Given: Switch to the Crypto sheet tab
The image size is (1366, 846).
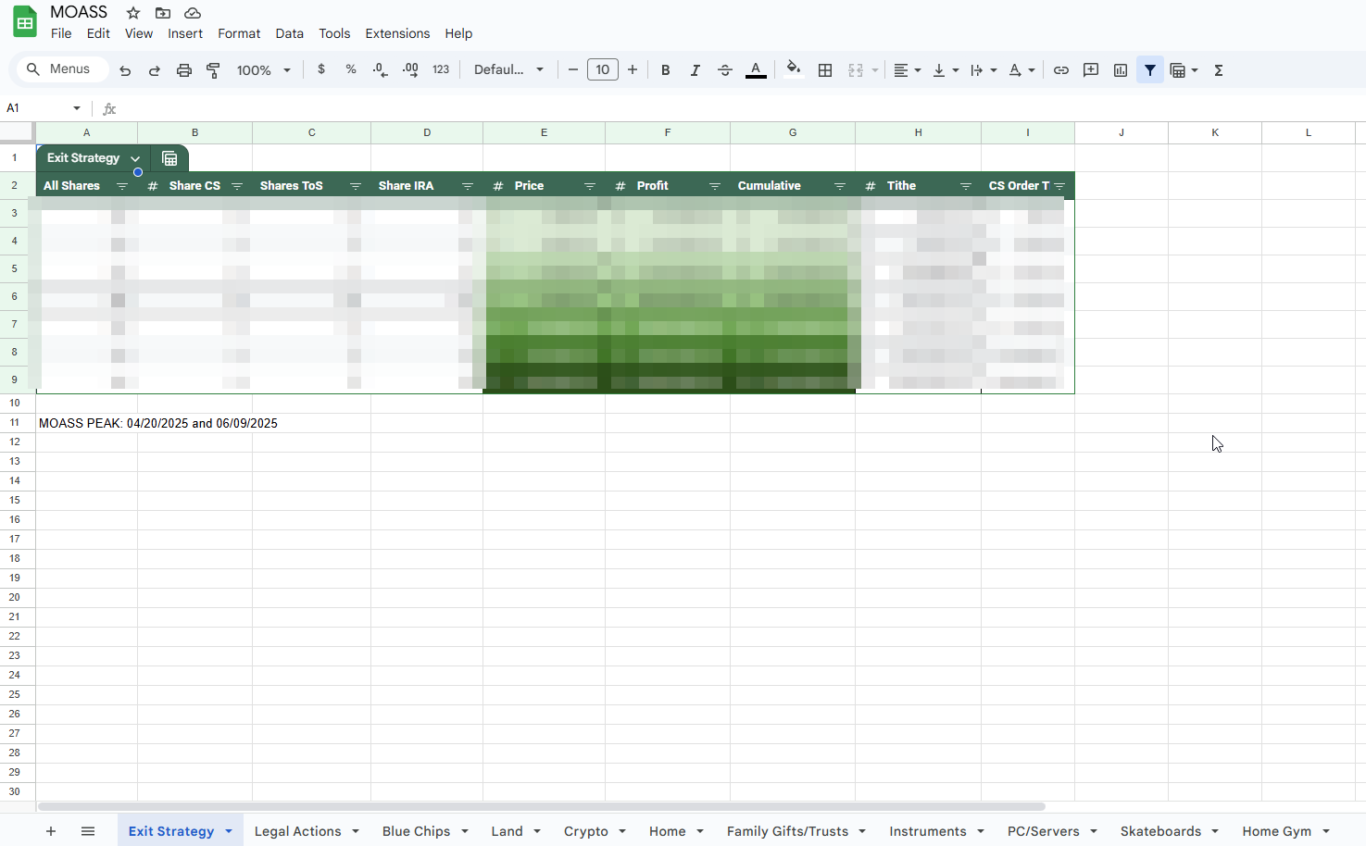Looking at the screenshot, I should point(586,831).
